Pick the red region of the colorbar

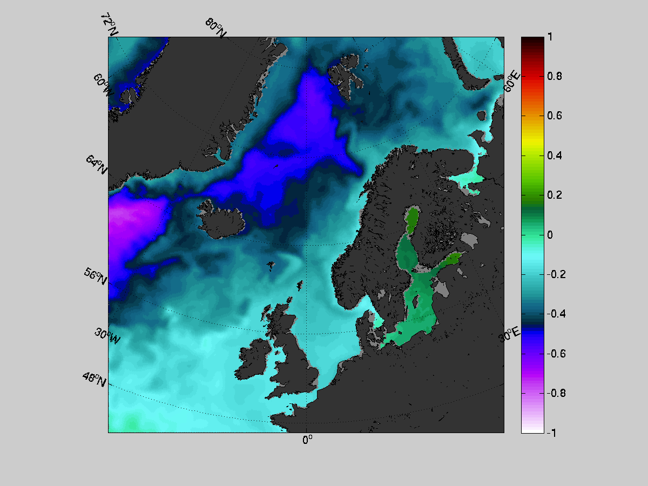[x=532, y=78]
